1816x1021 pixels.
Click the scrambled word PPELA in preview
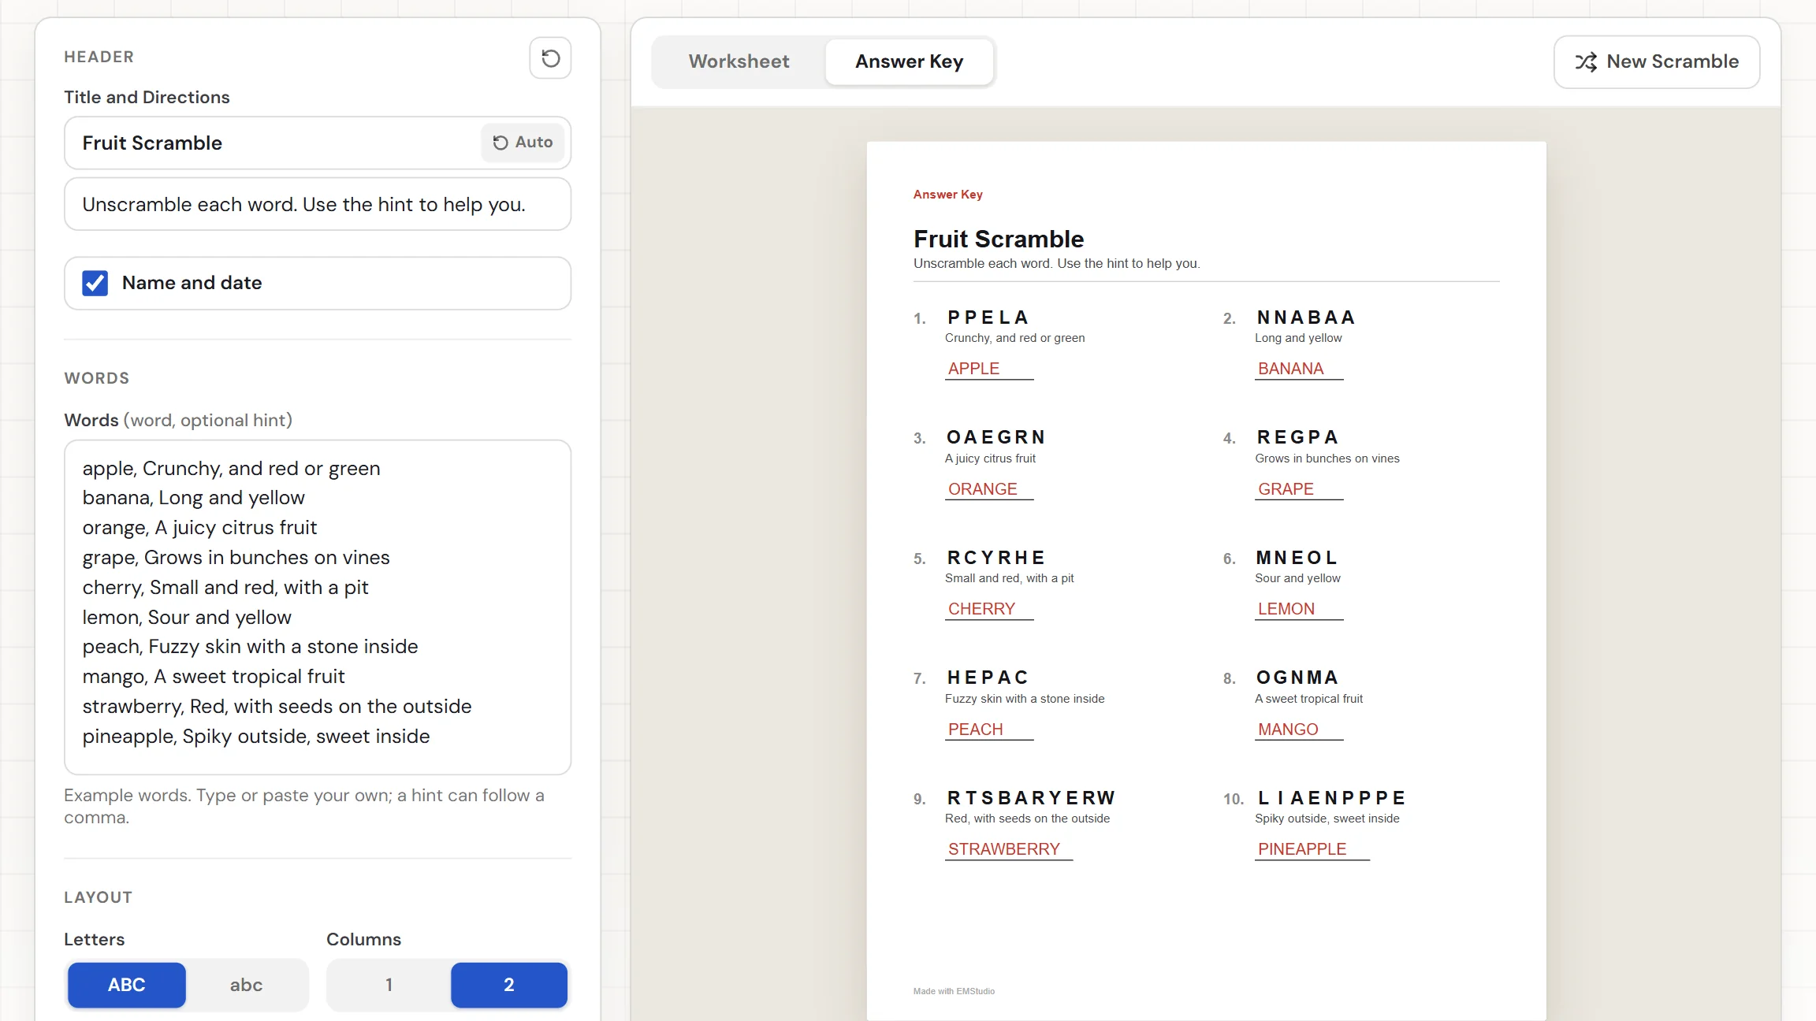point(988,317)
